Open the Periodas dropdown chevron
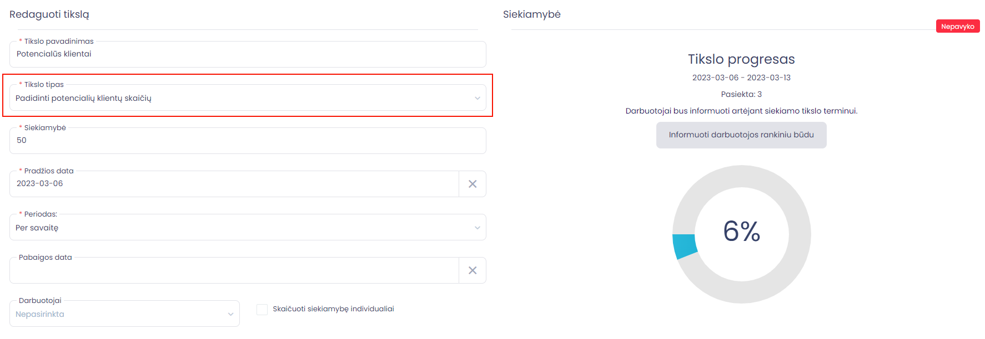The height and width of the screenshot is (339, 985). [x=477, y=228]
